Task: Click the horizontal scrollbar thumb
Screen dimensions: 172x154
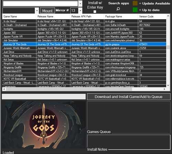Action: 69,89
